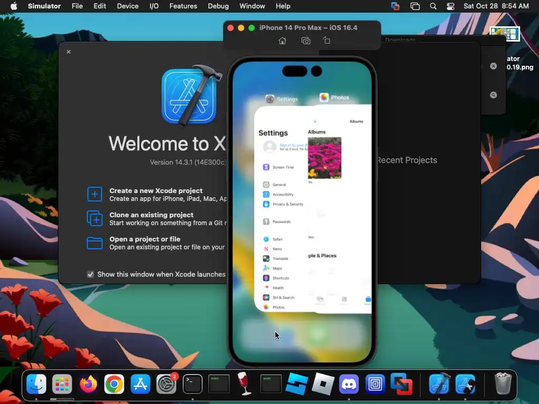Screen dimensions: 539x404
Task: Click the Open a project or file folder icon
Action: point(95,243)
